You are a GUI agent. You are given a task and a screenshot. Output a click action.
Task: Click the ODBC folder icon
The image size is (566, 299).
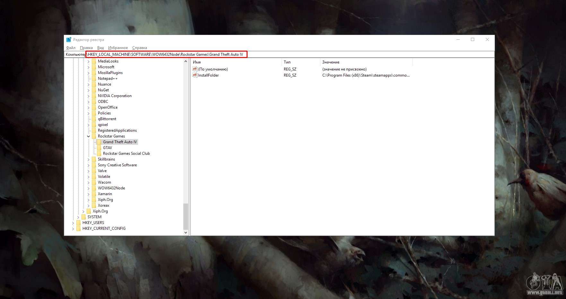coord(94,102)
